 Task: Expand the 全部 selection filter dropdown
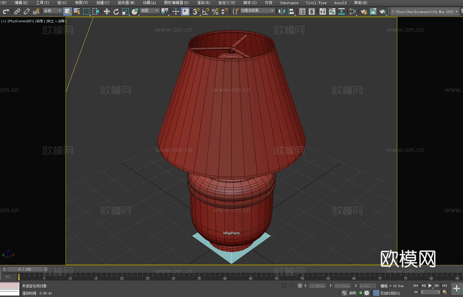point(53,11)
